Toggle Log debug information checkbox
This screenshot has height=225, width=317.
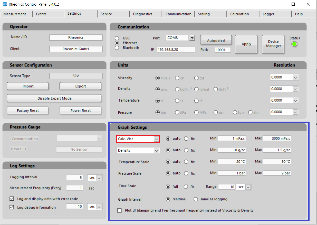12,207
